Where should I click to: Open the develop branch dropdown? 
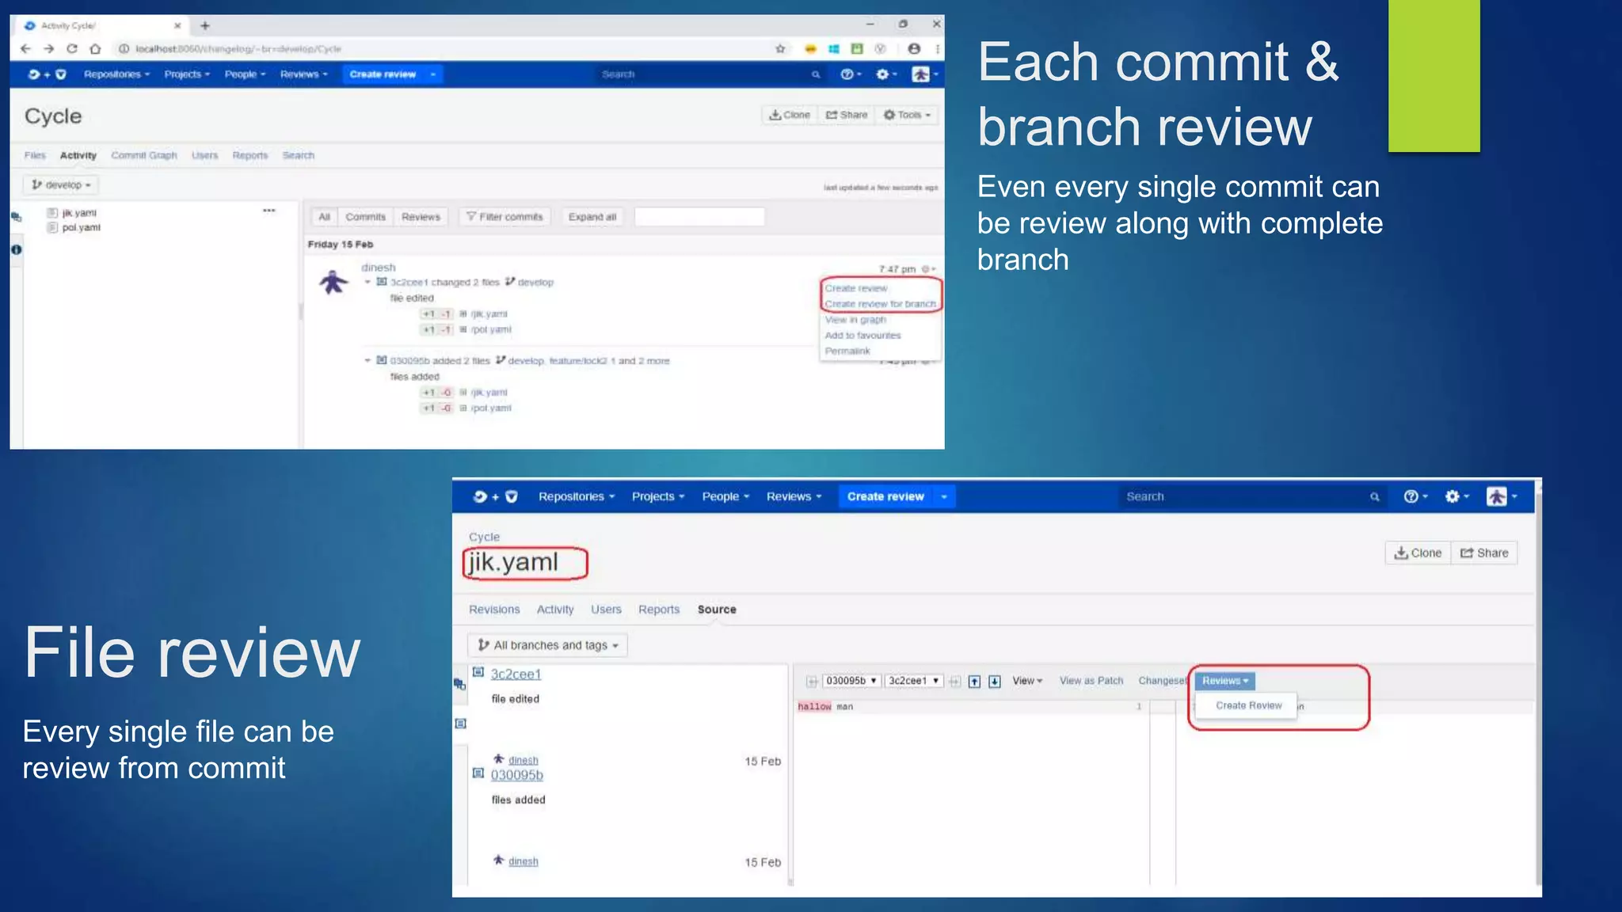point(61,184)
